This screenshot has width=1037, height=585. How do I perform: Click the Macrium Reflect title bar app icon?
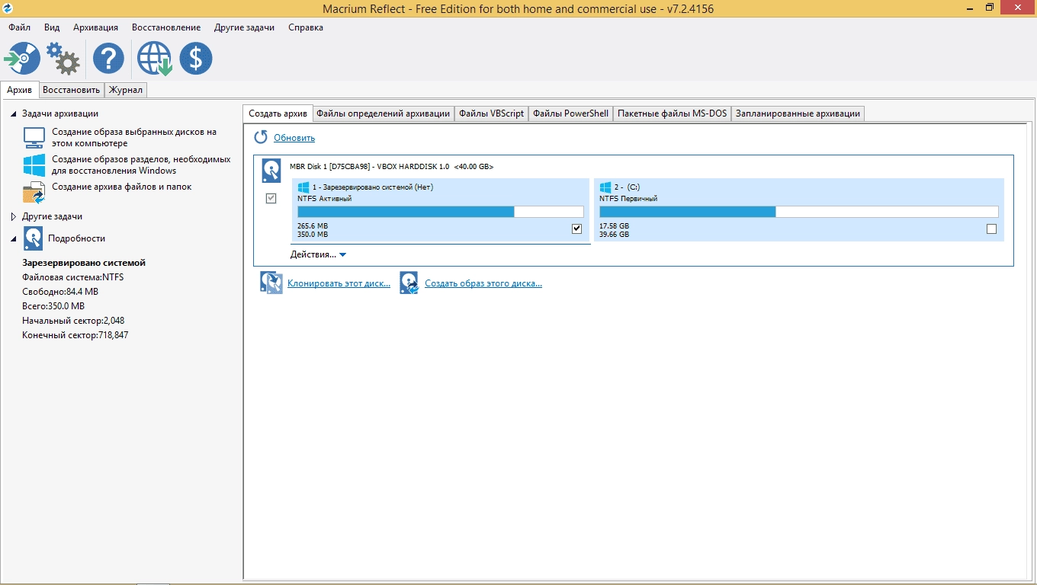click(x=8, y=7)
